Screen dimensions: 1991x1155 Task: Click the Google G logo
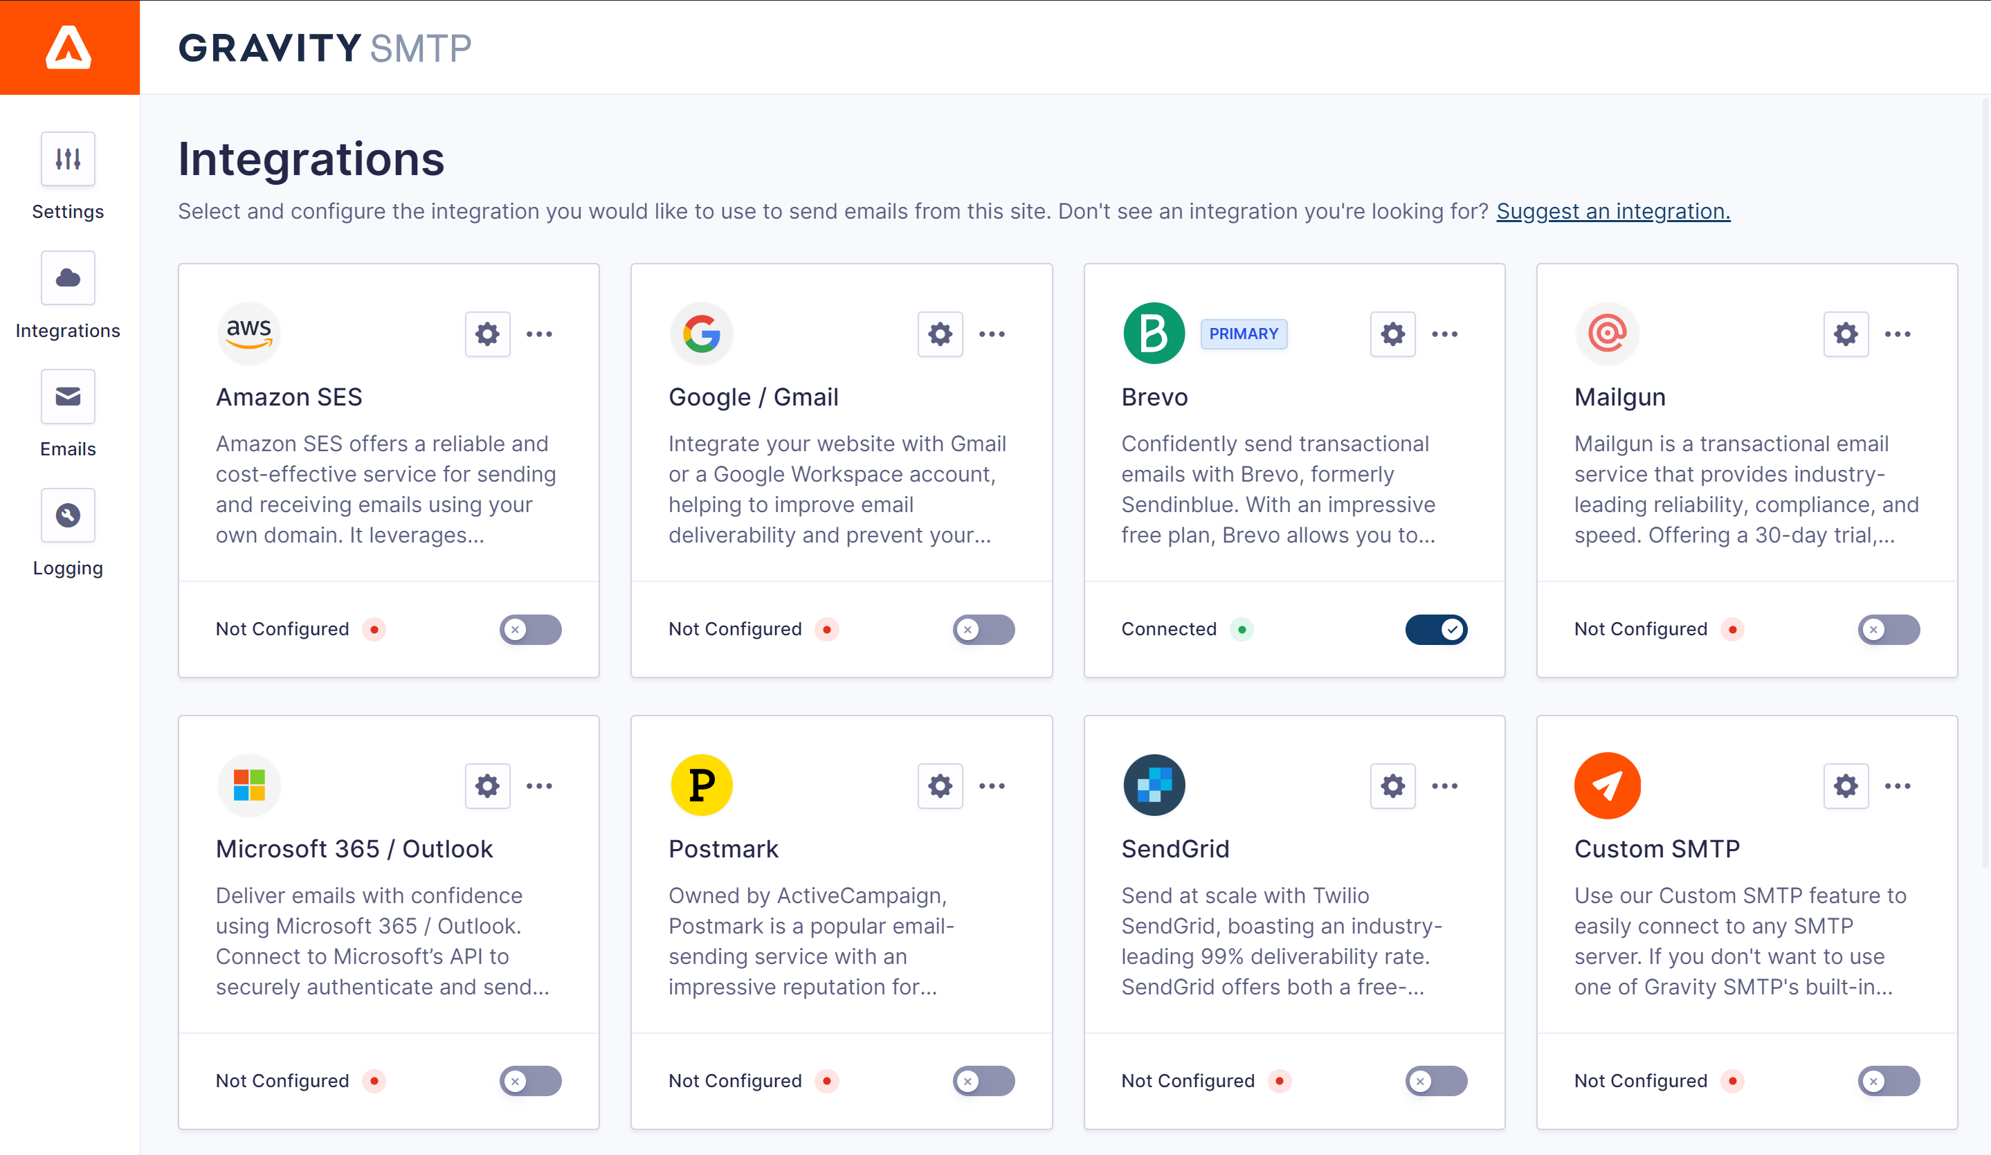pyautogui.click(x=702, y=334)
